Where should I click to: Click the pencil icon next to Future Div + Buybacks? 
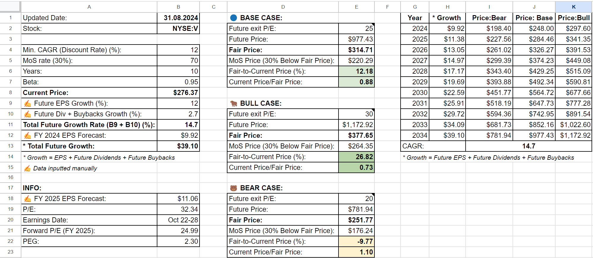27,114
